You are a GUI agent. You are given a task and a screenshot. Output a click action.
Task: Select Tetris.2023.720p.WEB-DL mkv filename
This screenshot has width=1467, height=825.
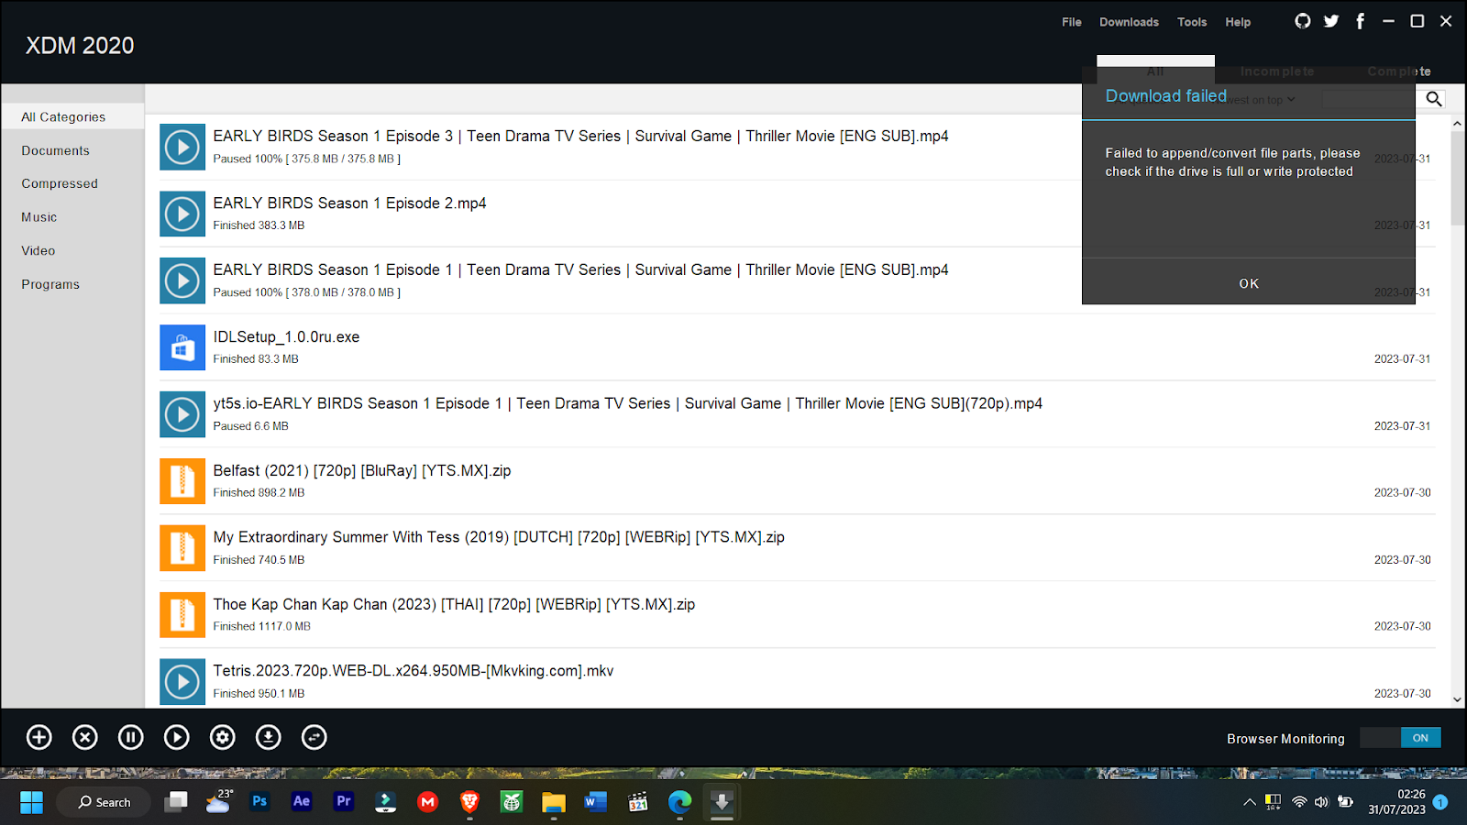click(414, 671)
